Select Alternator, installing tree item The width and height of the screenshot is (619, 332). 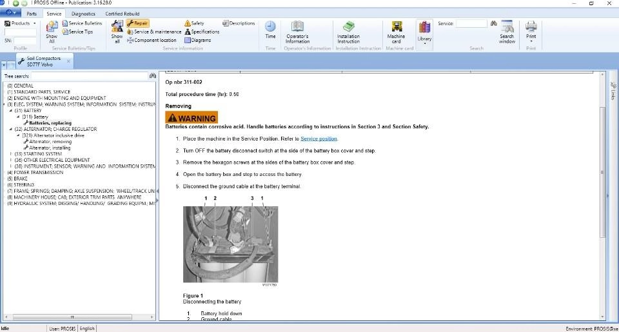pos(50,148)
